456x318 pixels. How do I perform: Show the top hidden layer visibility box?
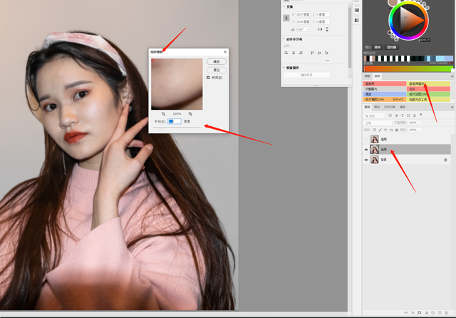tap(366, 139)
